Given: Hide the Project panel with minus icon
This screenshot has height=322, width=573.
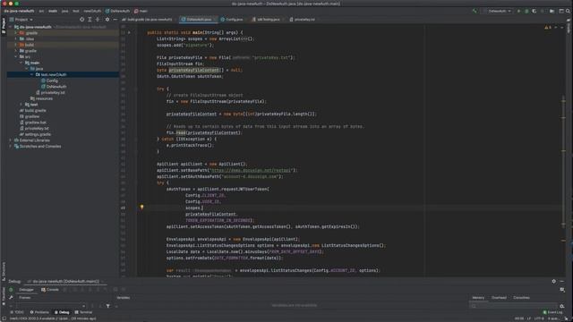Looking at the screenshot, I should [x=115, y=20].
